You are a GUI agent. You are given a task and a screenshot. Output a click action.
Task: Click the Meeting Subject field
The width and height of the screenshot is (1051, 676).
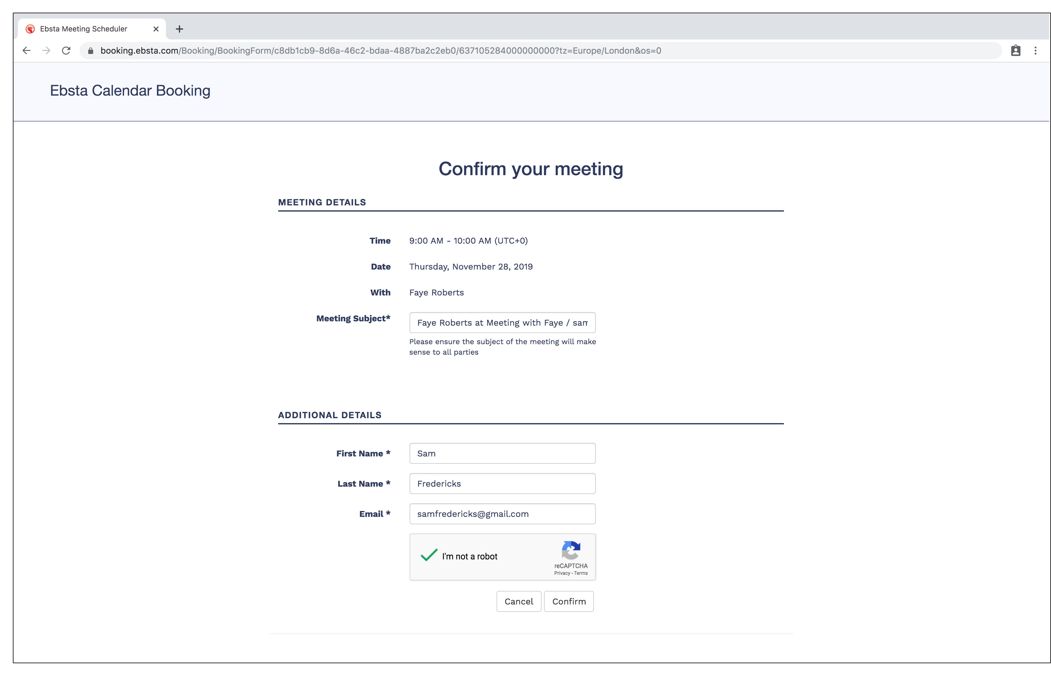502,323
